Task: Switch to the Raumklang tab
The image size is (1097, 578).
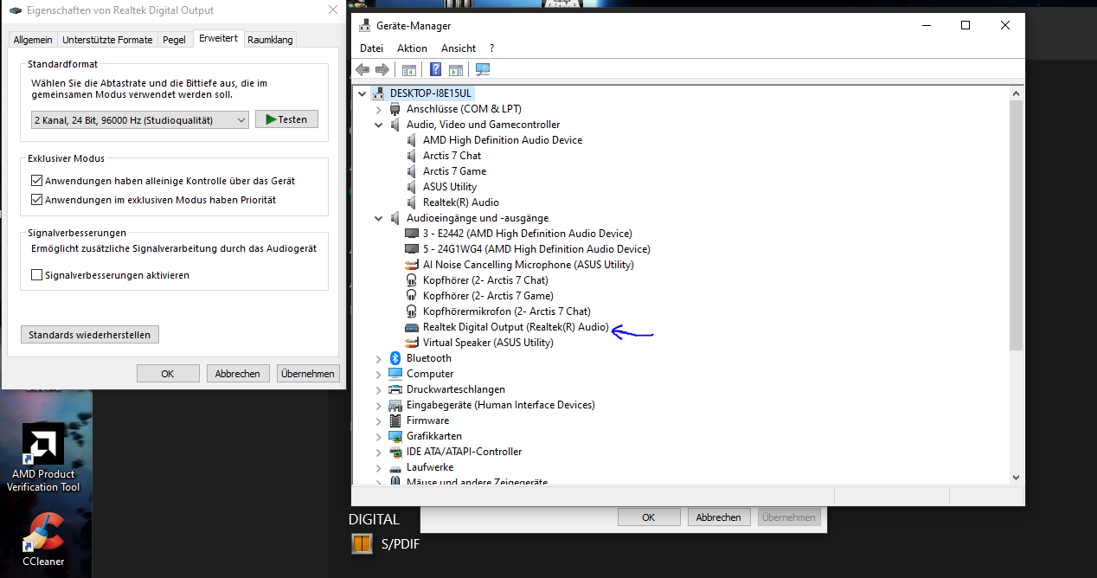Action: click(270, 40)
